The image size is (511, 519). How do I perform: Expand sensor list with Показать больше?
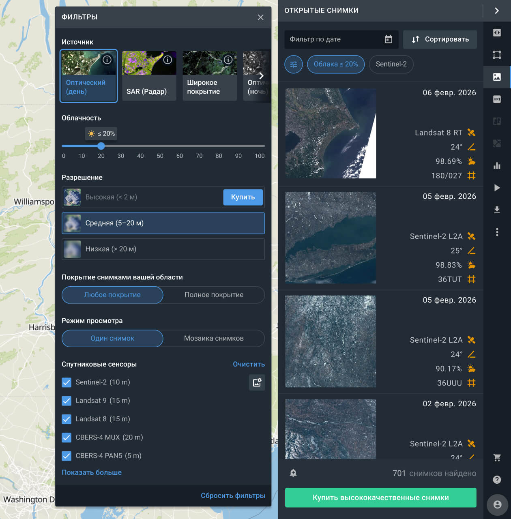pyautogui.click(x=92, y=472)
